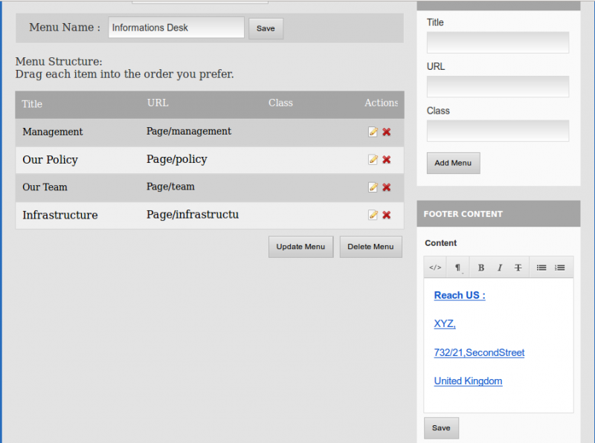Viewport: 595px width, 443px height.
Task: Delete the Management menu item
Action: 387,132
